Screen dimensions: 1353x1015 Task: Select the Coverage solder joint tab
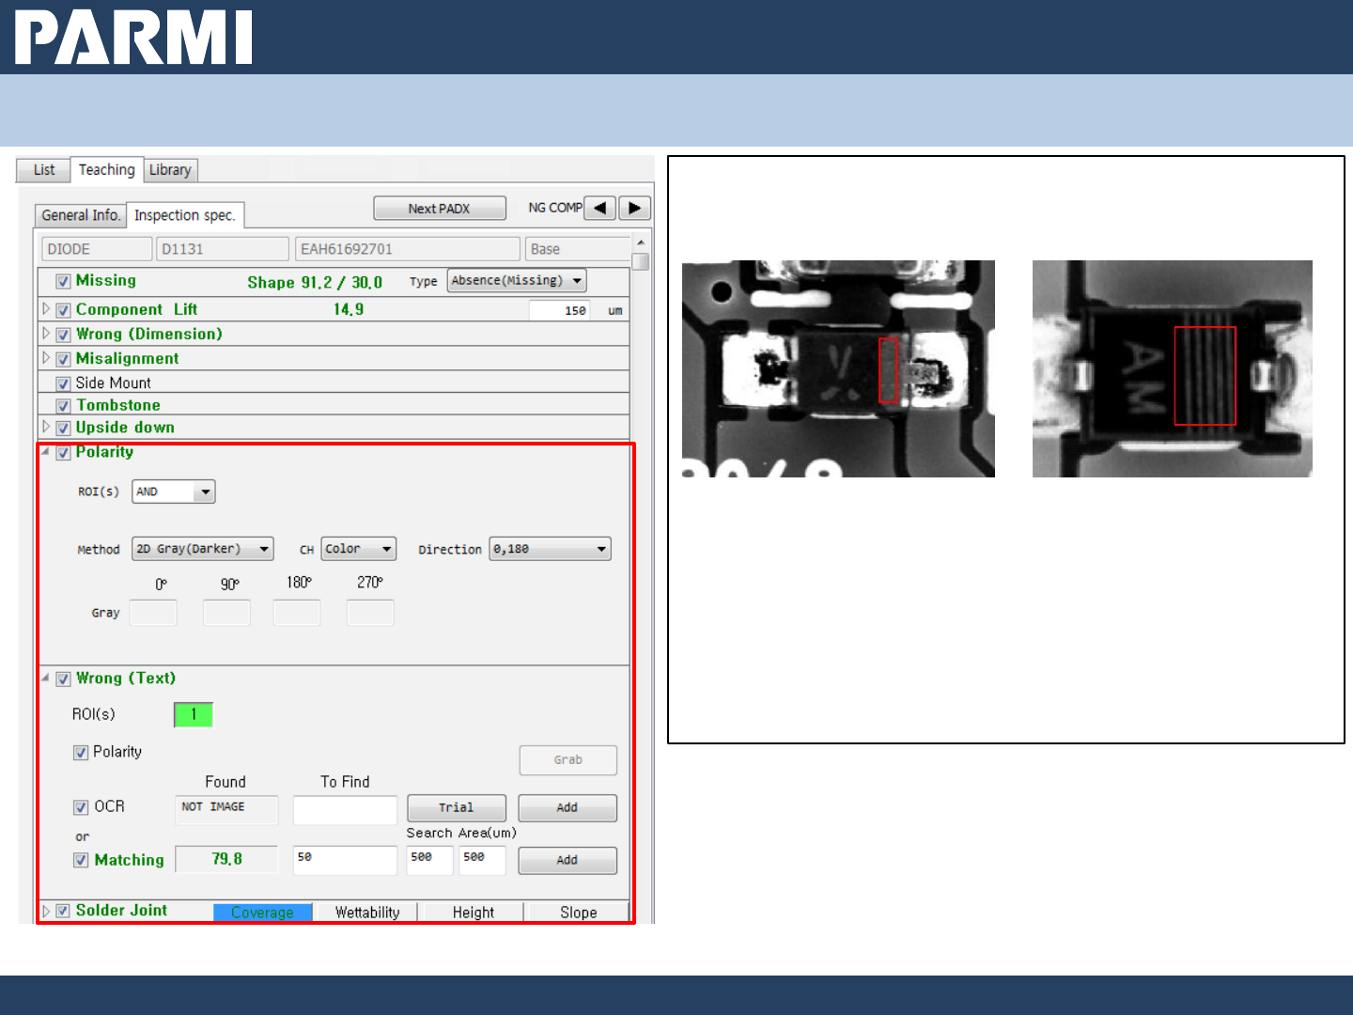coord(262,913)
